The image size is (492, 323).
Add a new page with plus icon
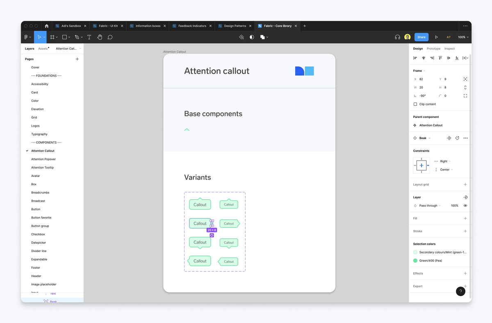[77, 59]
